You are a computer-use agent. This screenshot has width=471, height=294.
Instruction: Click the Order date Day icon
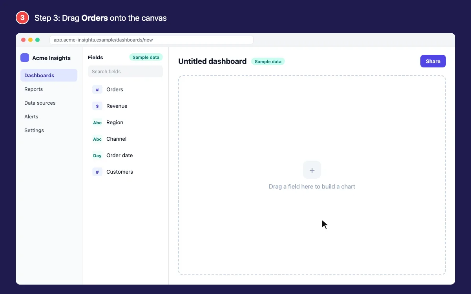click(x=97, y=155)
